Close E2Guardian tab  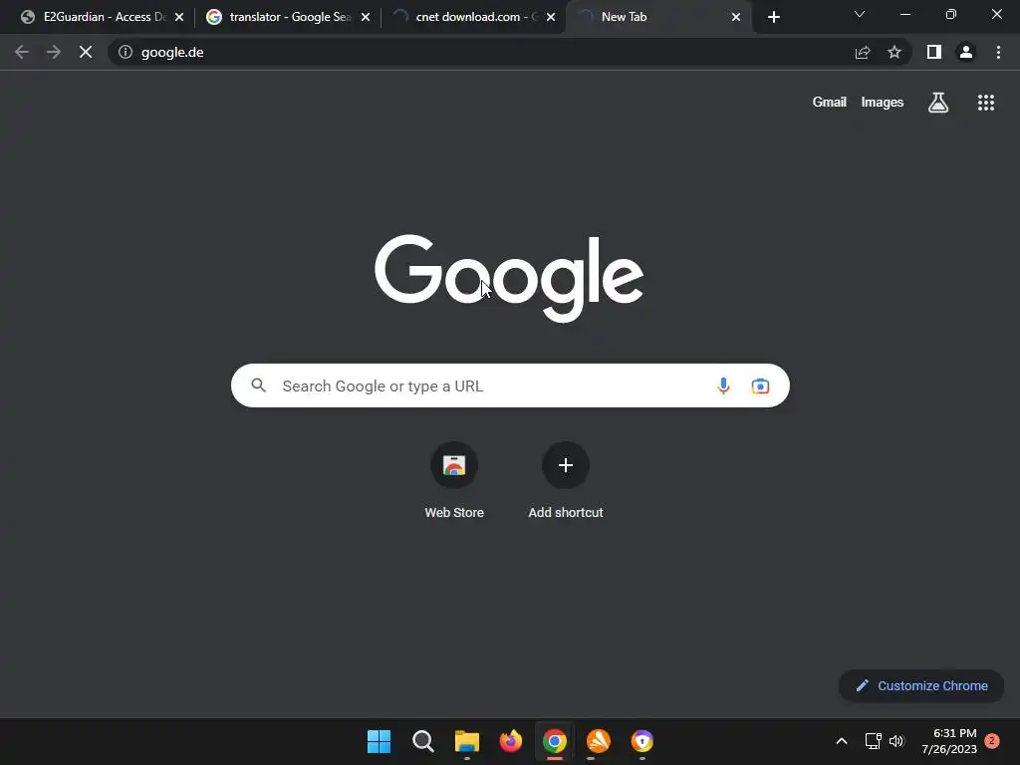click(179, 17)
